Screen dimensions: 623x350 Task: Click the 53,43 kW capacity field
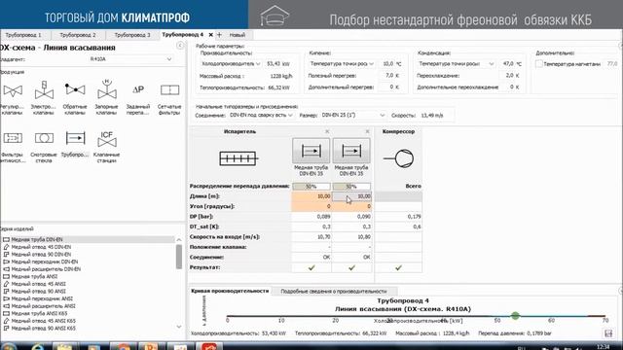click(x=278, y=63)
